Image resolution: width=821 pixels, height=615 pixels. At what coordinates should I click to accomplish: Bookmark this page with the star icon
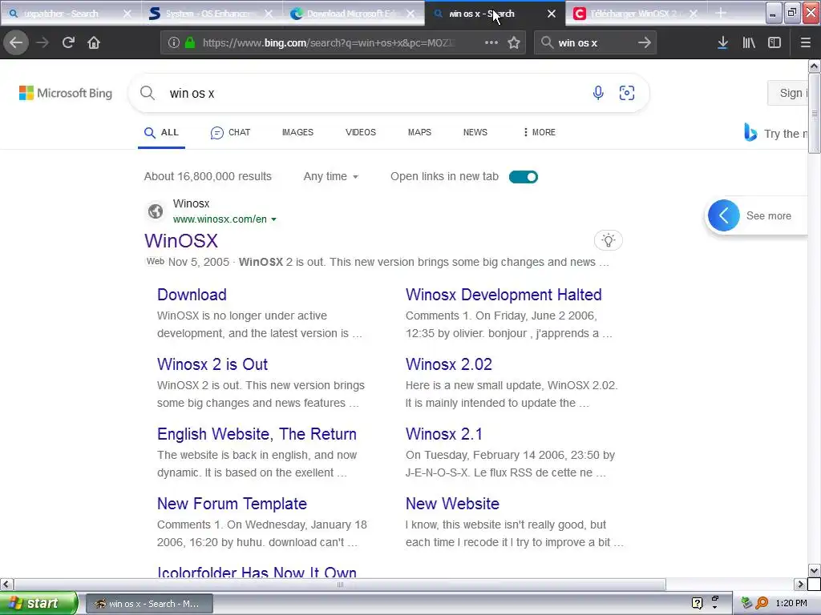[x=514, y=42]
